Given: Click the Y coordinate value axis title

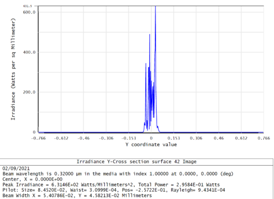Looking at the screenshot, I should coord(151,145).
